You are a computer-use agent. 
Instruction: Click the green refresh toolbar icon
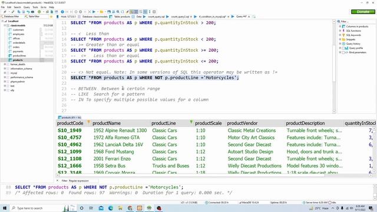point(39,12)
